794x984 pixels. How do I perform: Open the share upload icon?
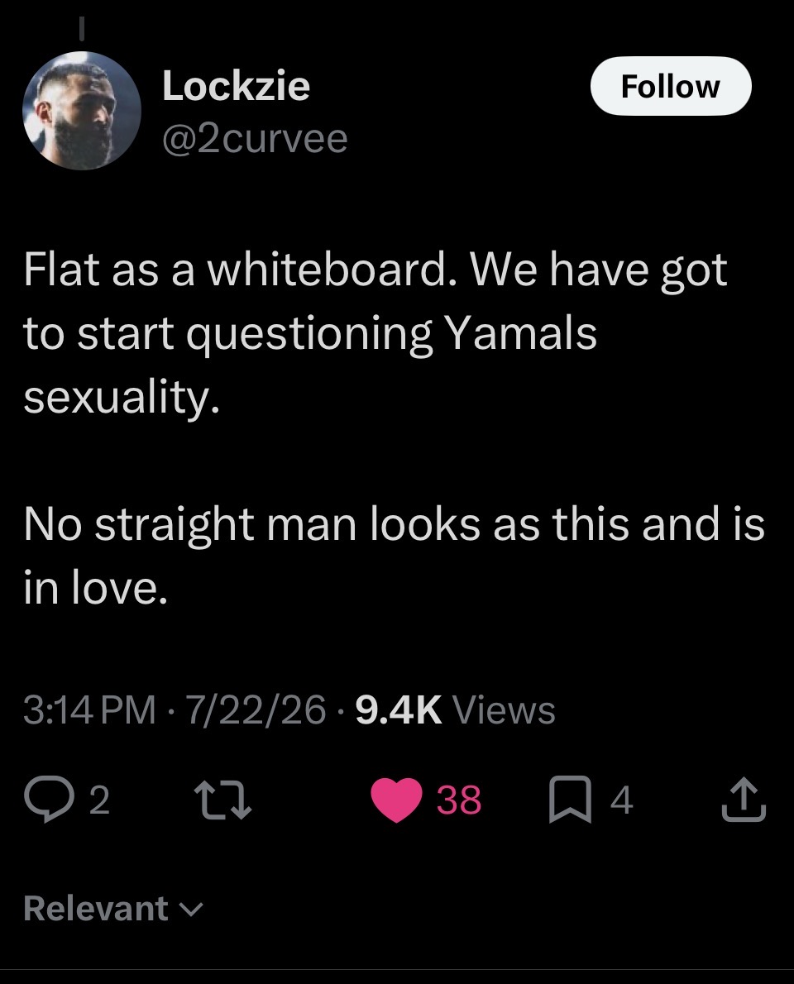(x=744, y=799)
